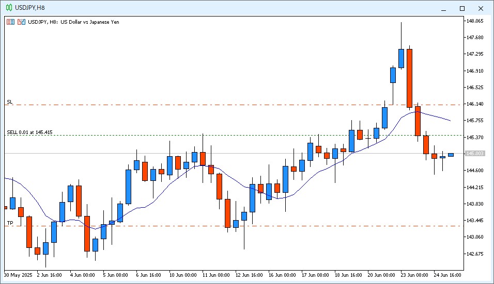Click the USDJPY,H8 window title text
The image size is (494, 284).
[x=30, y=8]
